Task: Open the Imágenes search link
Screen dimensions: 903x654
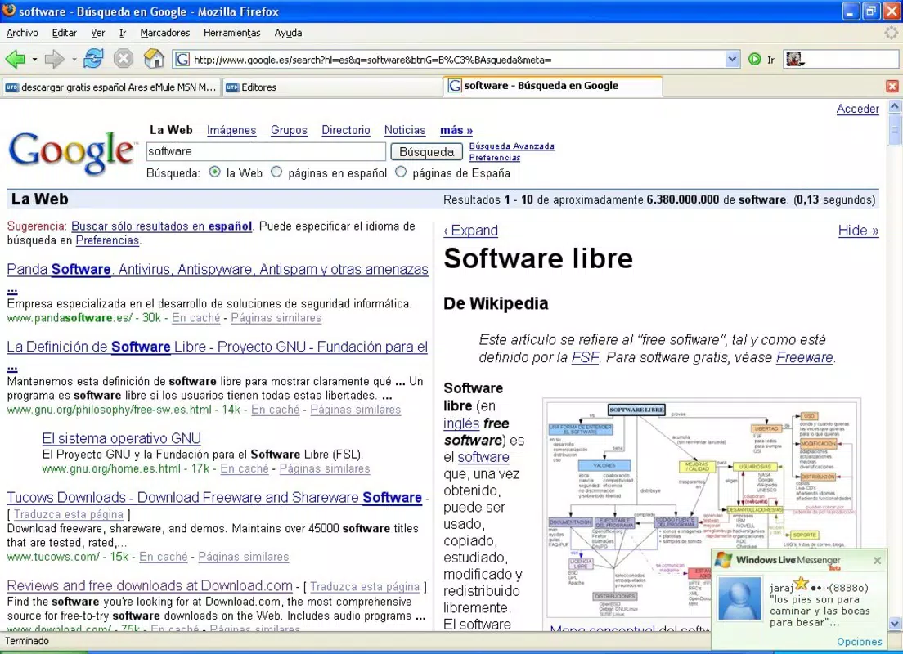Action: pyautogui.click(x=231, y=130)
